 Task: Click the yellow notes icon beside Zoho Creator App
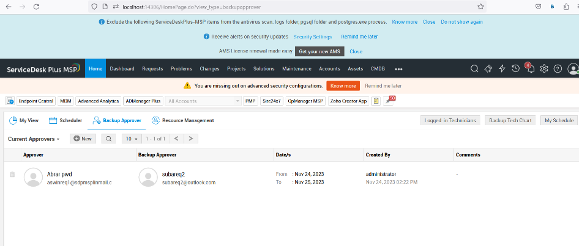[x=376, y=101]
